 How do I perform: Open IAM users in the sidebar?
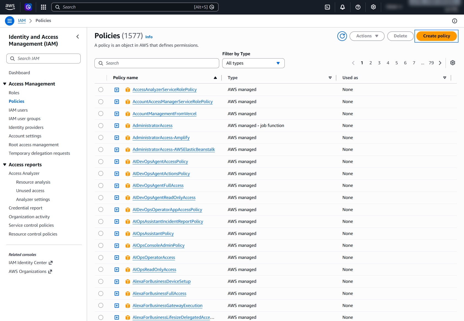[18, 110]
